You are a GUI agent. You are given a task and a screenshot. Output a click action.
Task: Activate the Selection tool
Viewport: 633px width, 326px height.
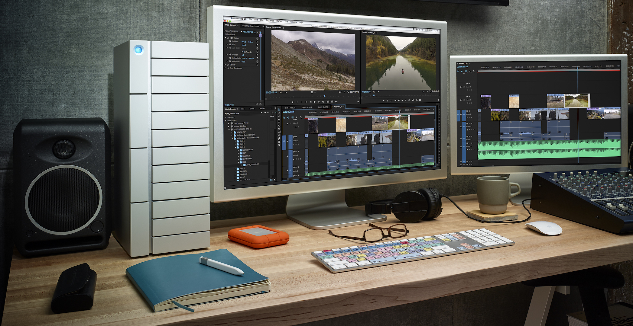pos(279,109)
